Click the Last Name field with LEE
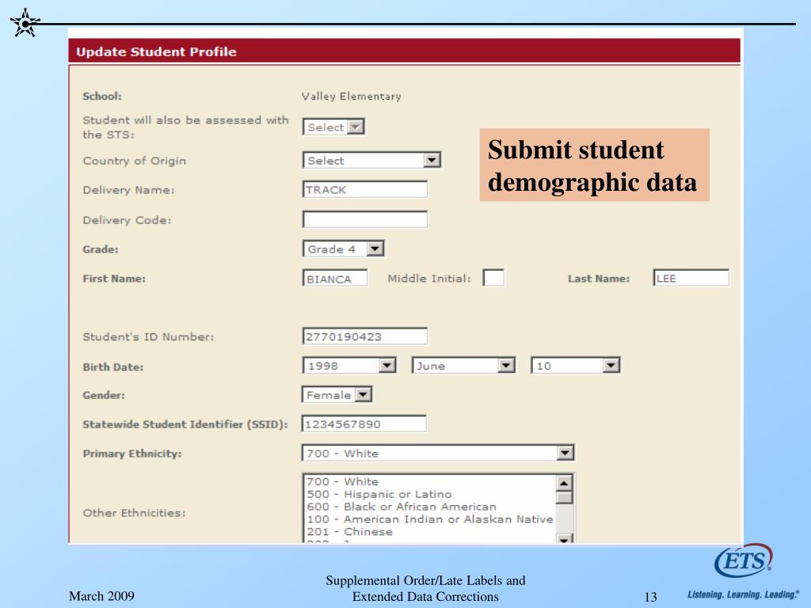 (691, 278)
